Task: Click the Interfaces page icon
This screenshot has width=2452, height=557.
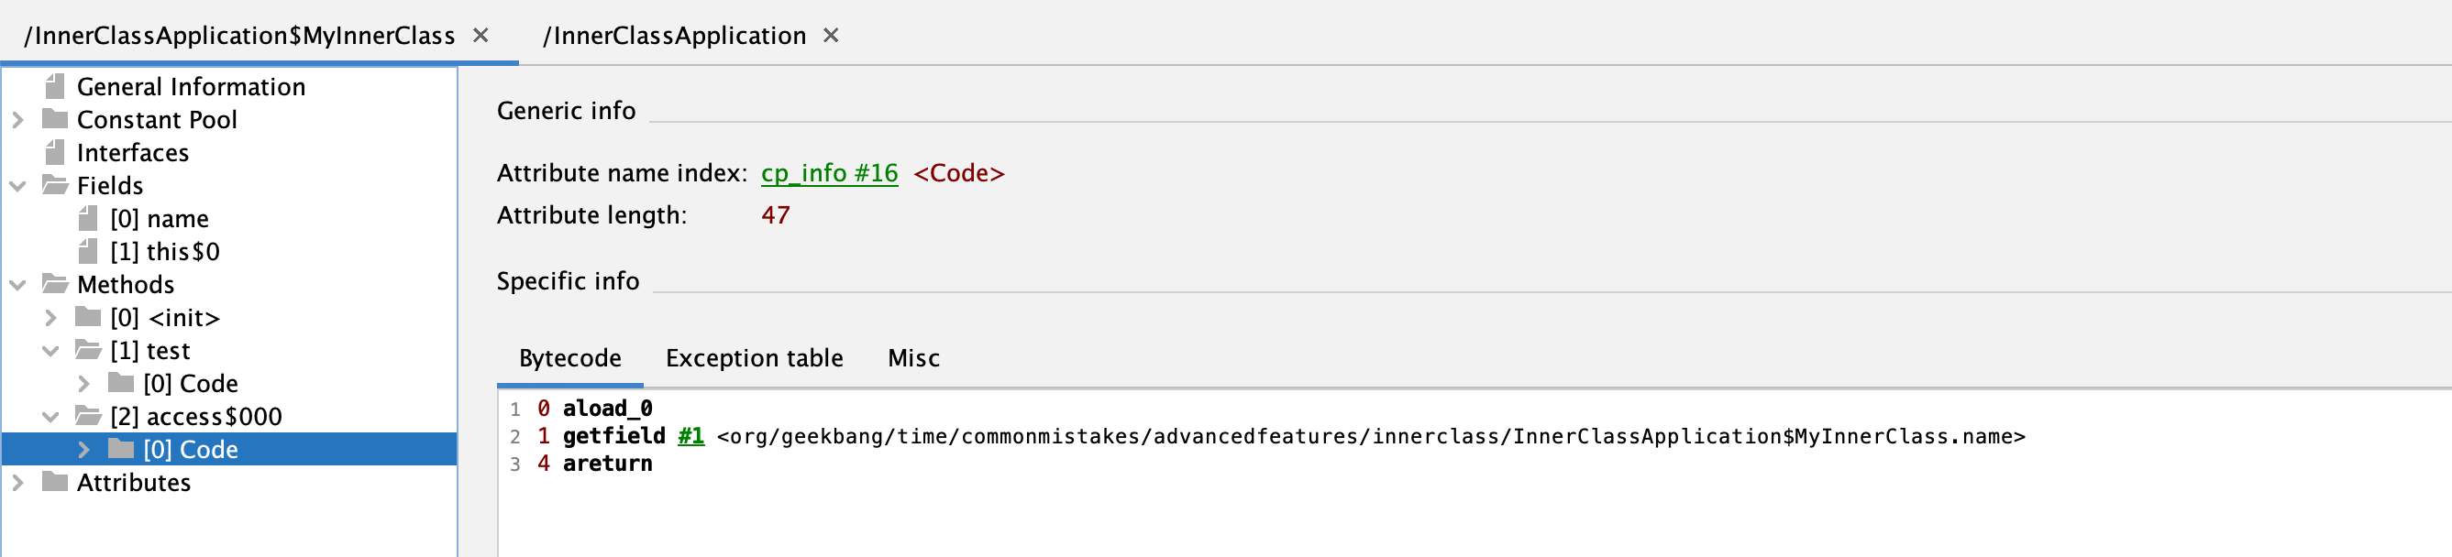Action: [x=55, y=152]
